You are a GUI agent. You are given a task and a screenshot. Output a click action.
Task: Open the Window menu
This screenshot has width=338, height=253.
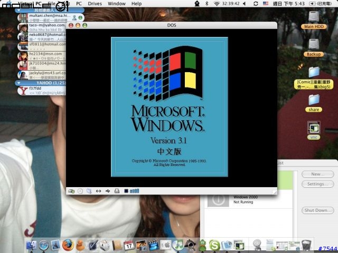coord(117,4)
